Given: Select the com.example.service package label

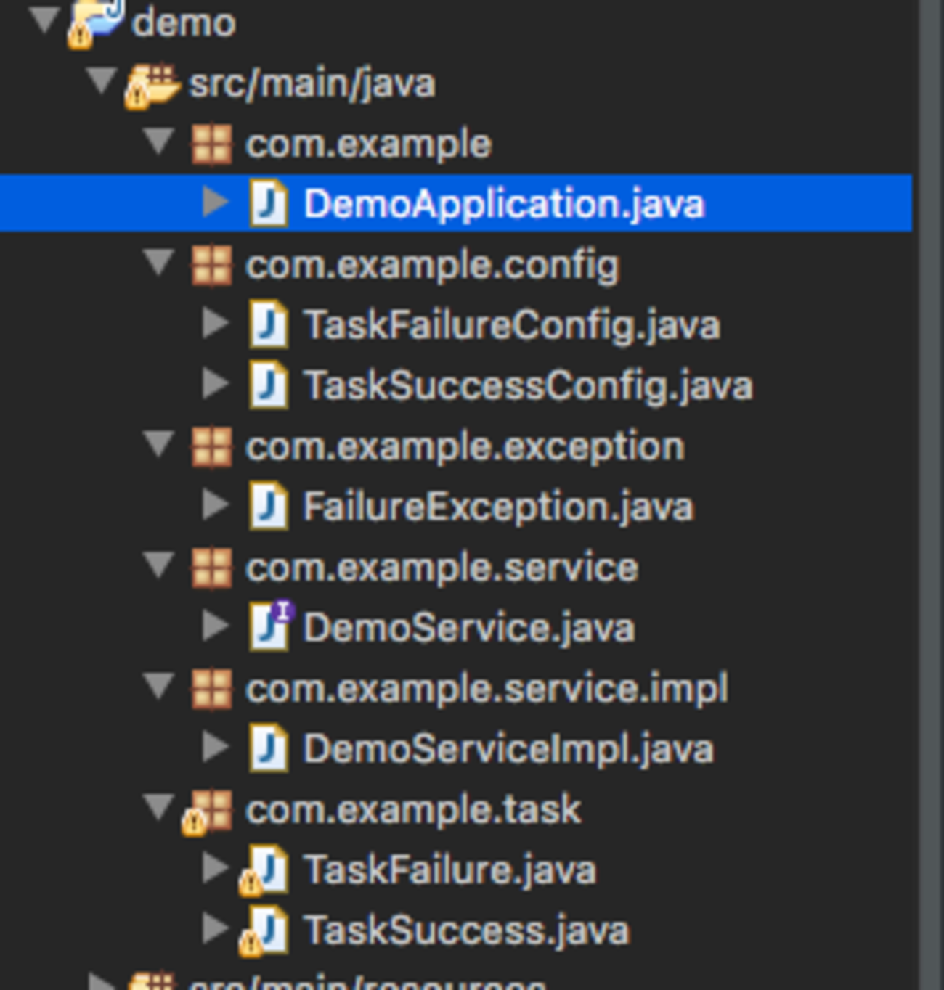Looking at the screenshot, I should tap(442, 568).
